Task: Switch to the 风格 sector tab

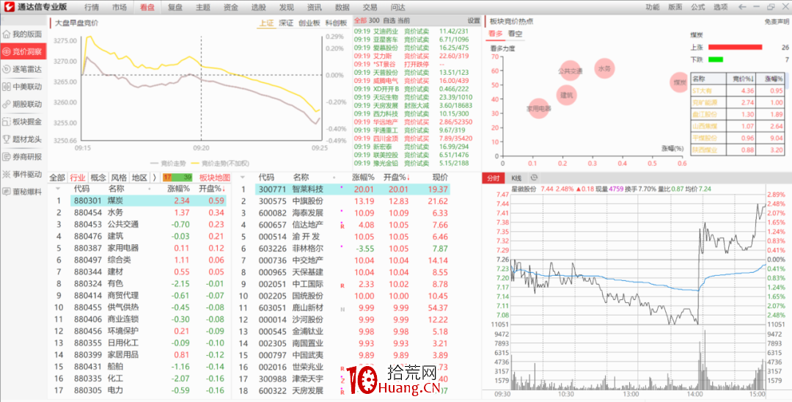Action: (x=119, y=178)
